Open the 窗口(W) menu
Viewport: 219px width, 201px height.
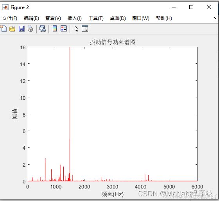pos(141,18)
